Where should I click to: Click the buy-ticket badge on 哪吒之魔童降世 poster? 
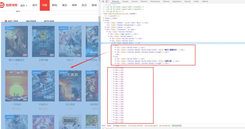[25, 55]
